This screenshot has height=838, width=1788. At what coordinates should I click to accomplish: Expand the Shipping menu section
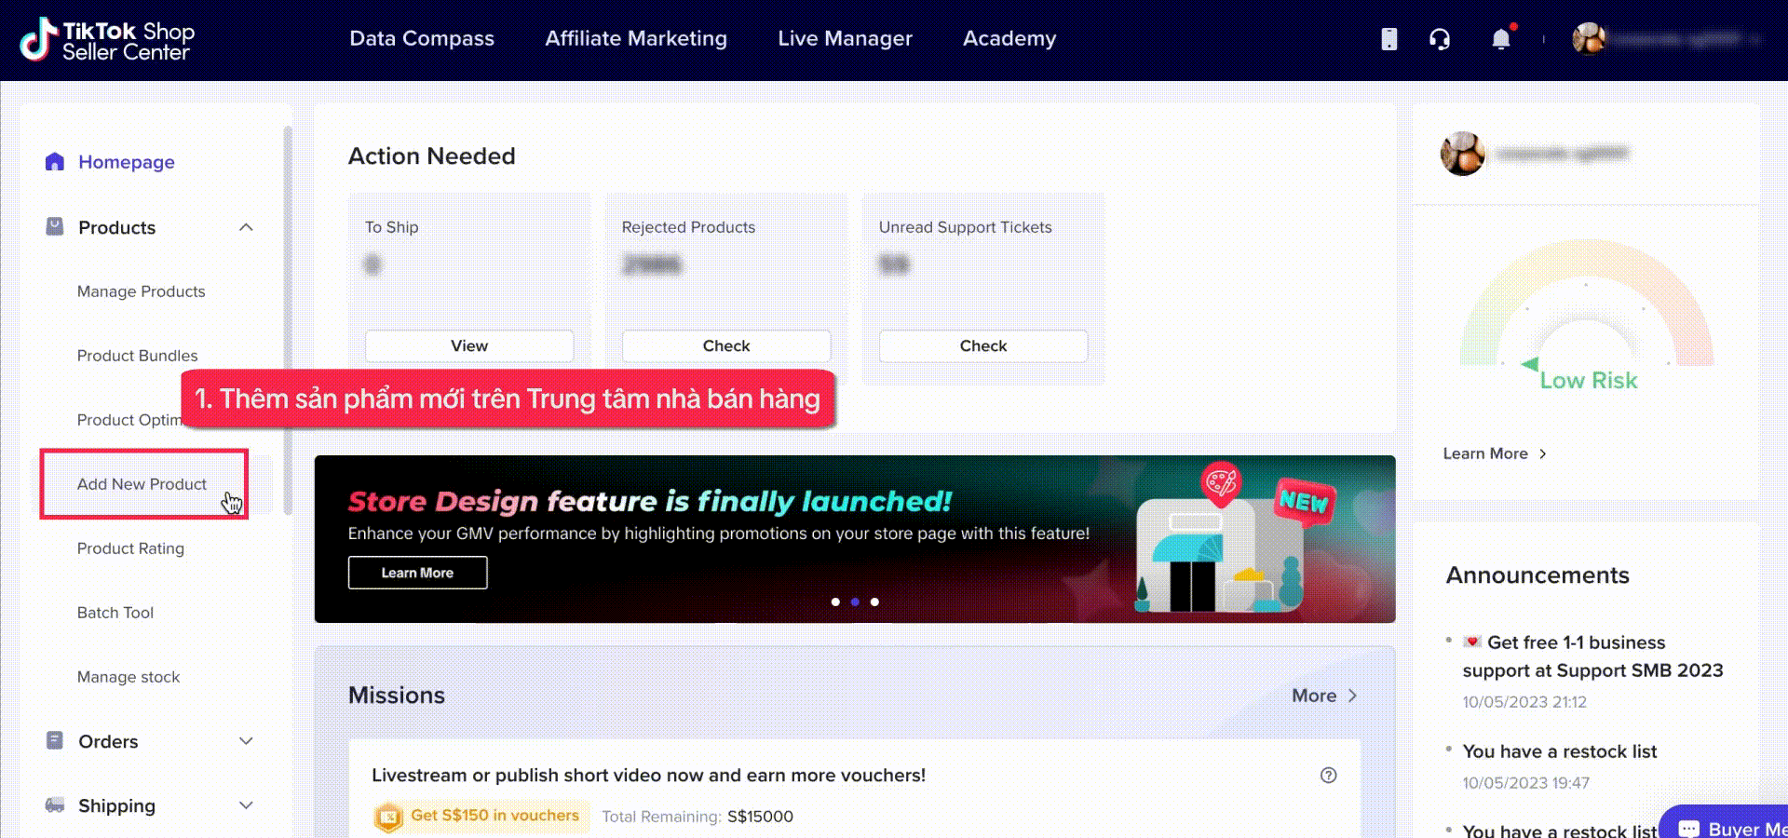[246, 805]
